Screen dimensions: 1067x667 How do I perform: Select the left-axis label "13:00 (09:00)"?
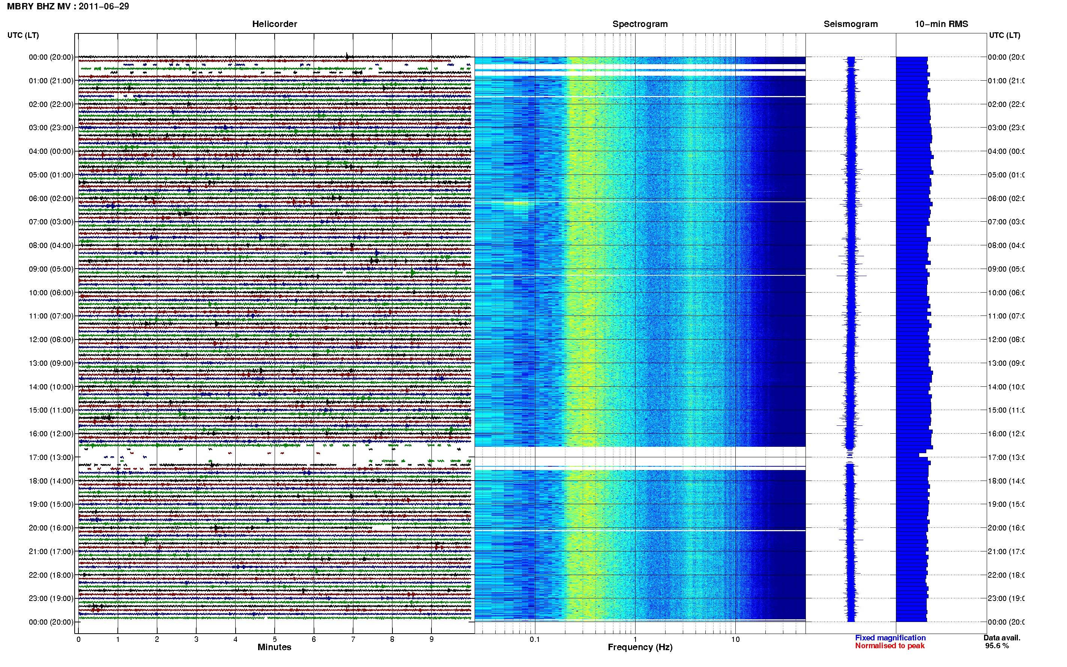coord(51,363)
